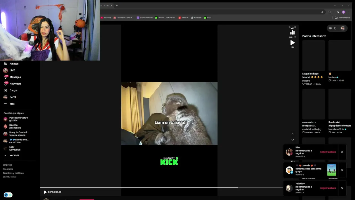Screen dimensions: 355x200
Task: Click the info icon next to 8%
Action: tap(295, 37)
